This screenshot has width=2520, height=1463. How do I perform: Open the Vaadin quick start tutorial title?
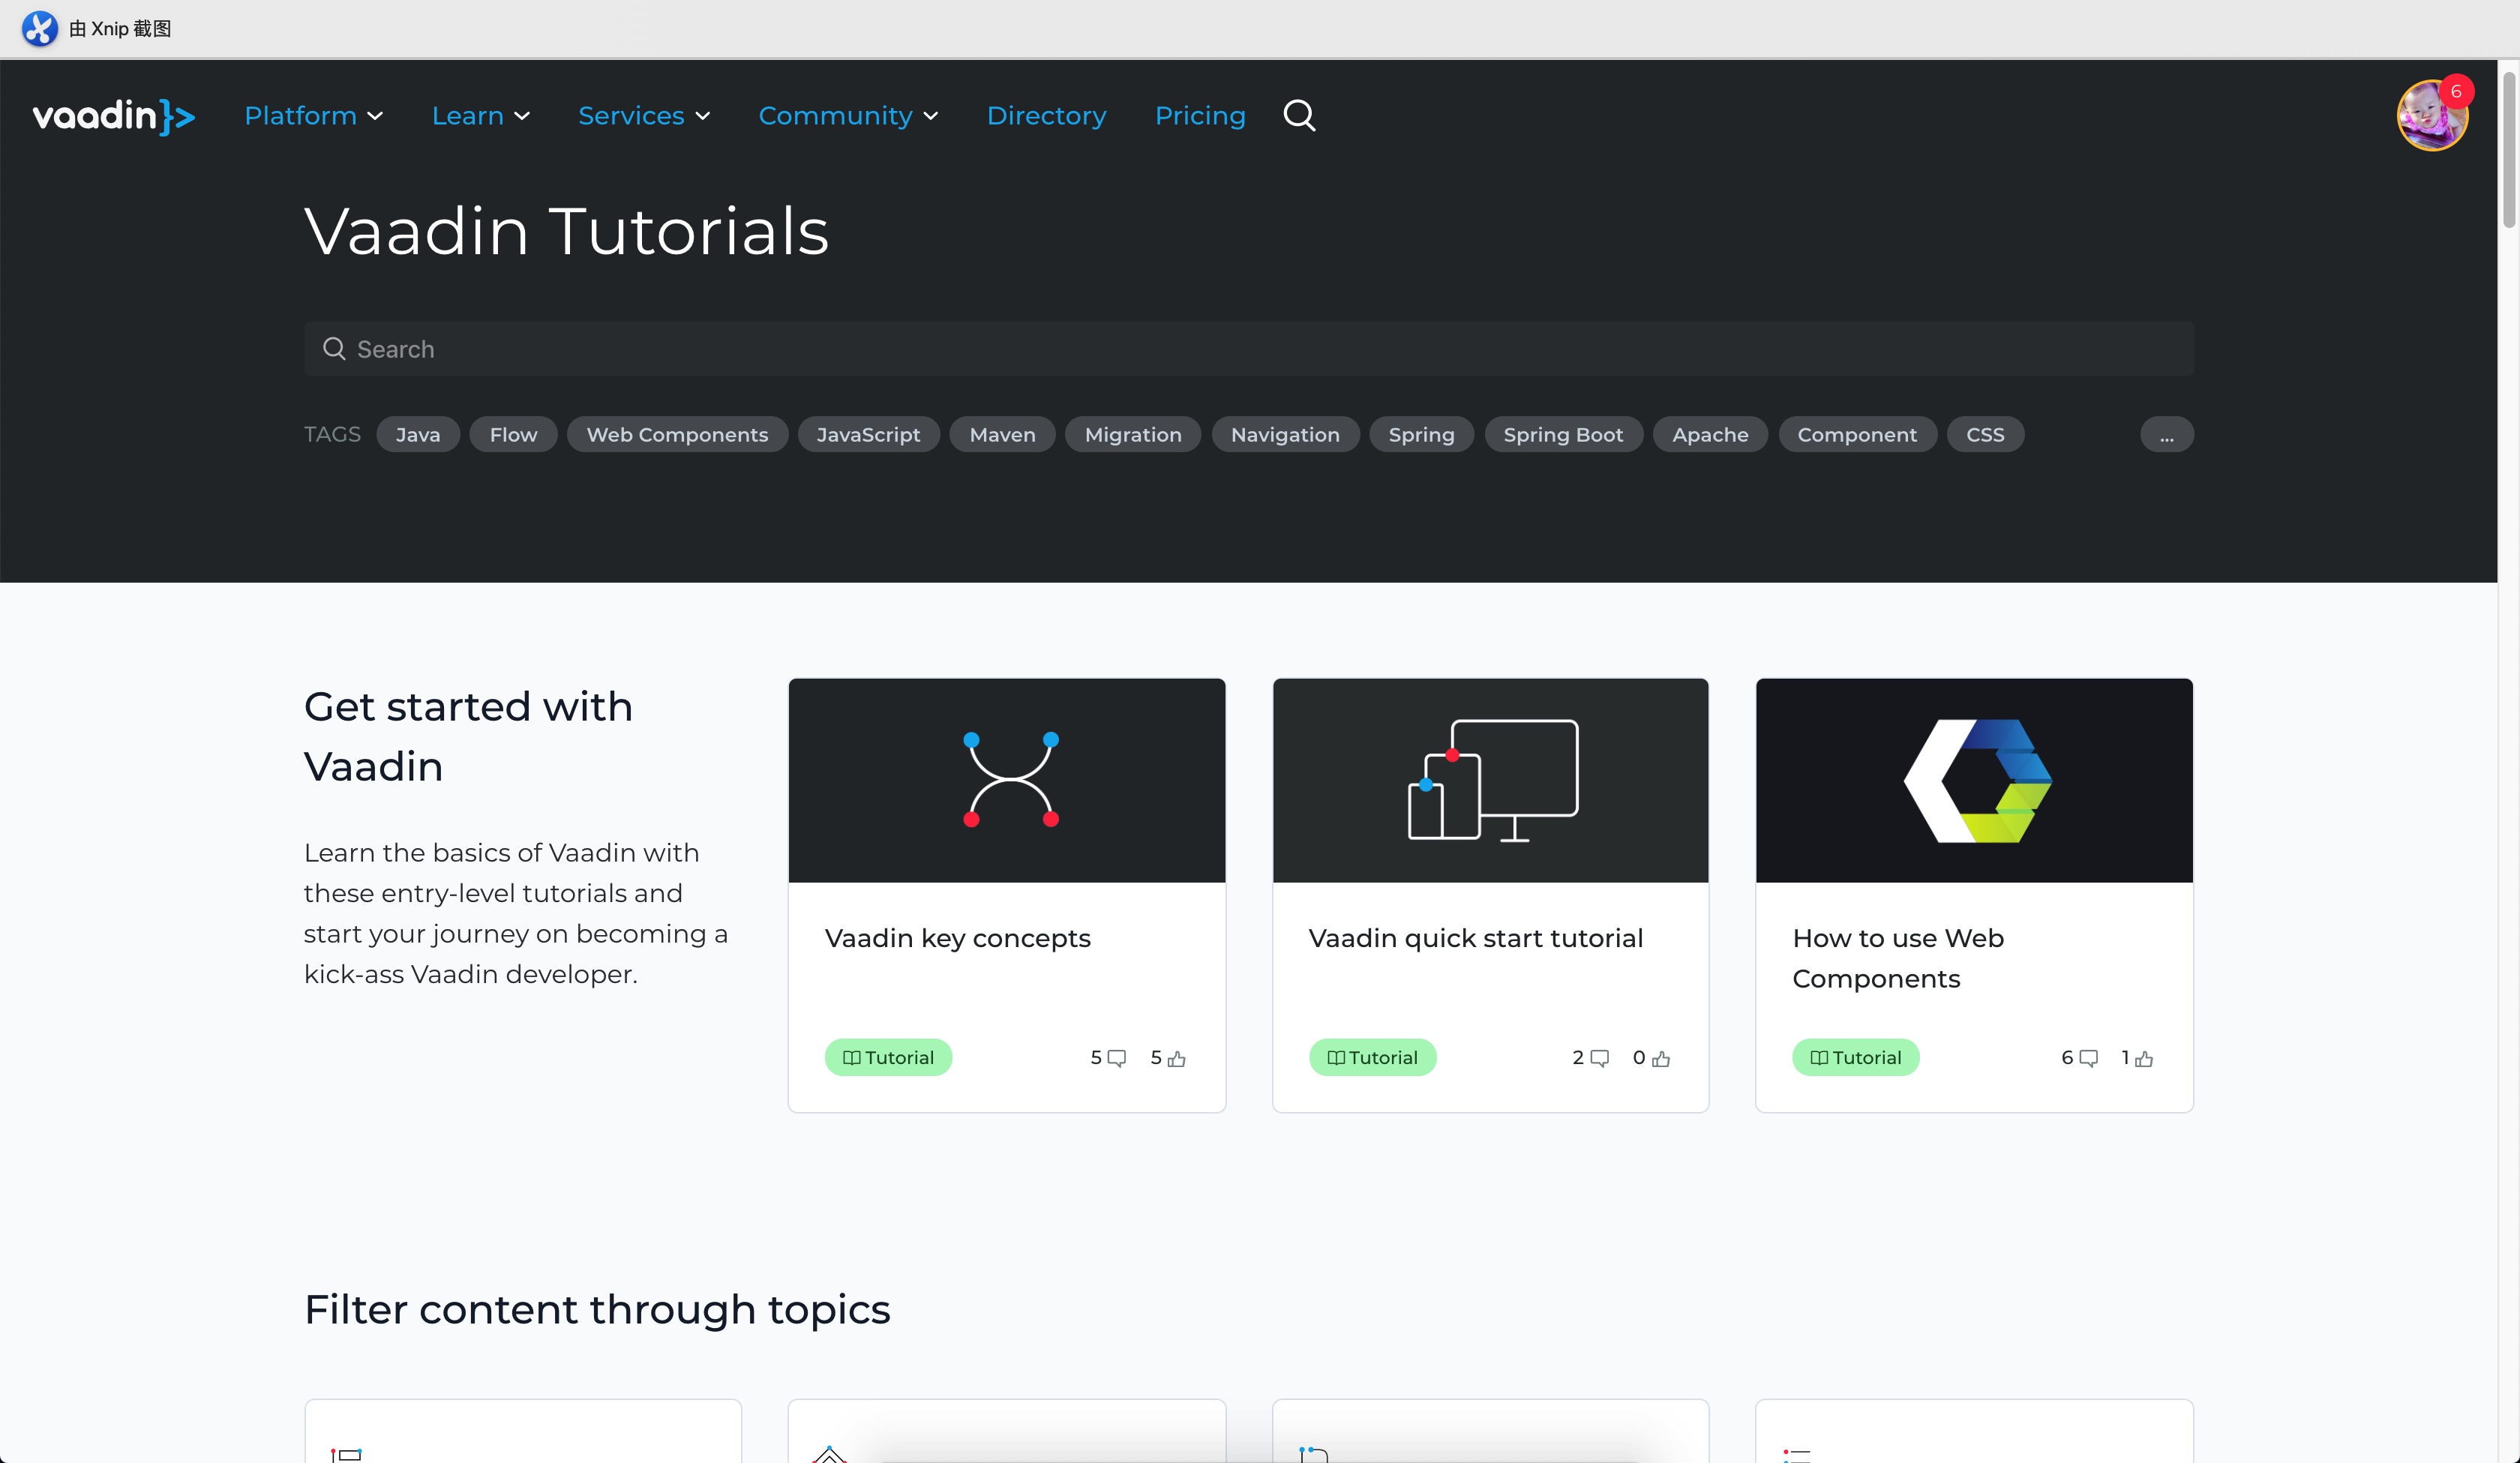(x=1475, y=938)
